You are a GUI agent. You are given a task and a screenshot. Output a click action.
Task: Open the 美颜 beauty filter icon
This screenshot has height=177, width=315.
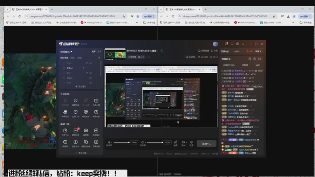(x=175, y=142)
